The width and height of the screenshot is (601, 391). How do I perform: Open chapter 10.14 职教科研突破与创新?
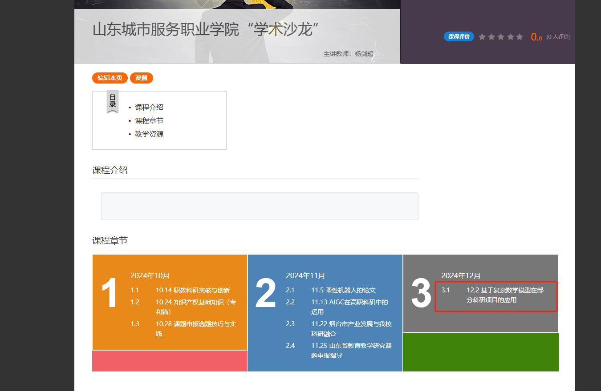point(193,290)
